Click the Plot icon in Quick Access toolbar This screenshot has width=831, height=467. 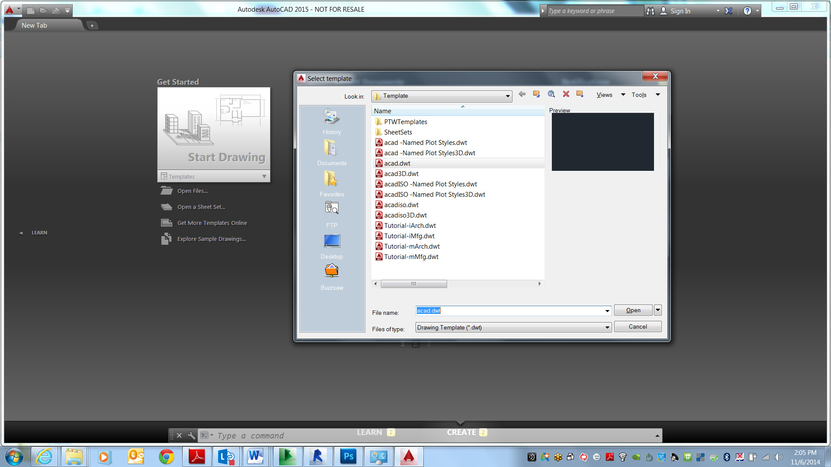[56, 10]
